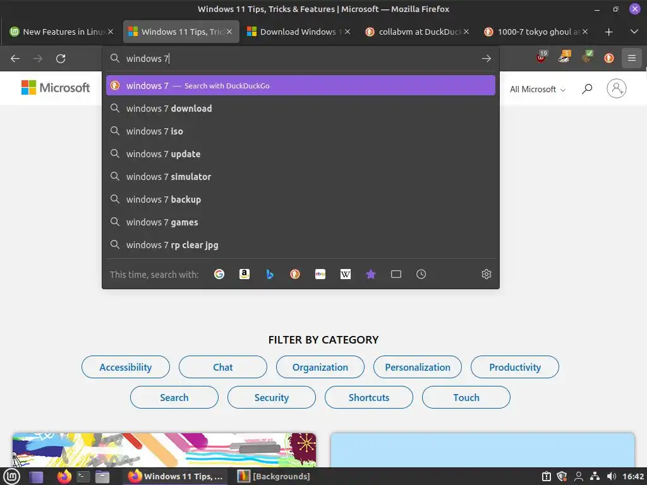Select suggestion windows 7 games
647x485 pixels.
click(x=300, y=222)
